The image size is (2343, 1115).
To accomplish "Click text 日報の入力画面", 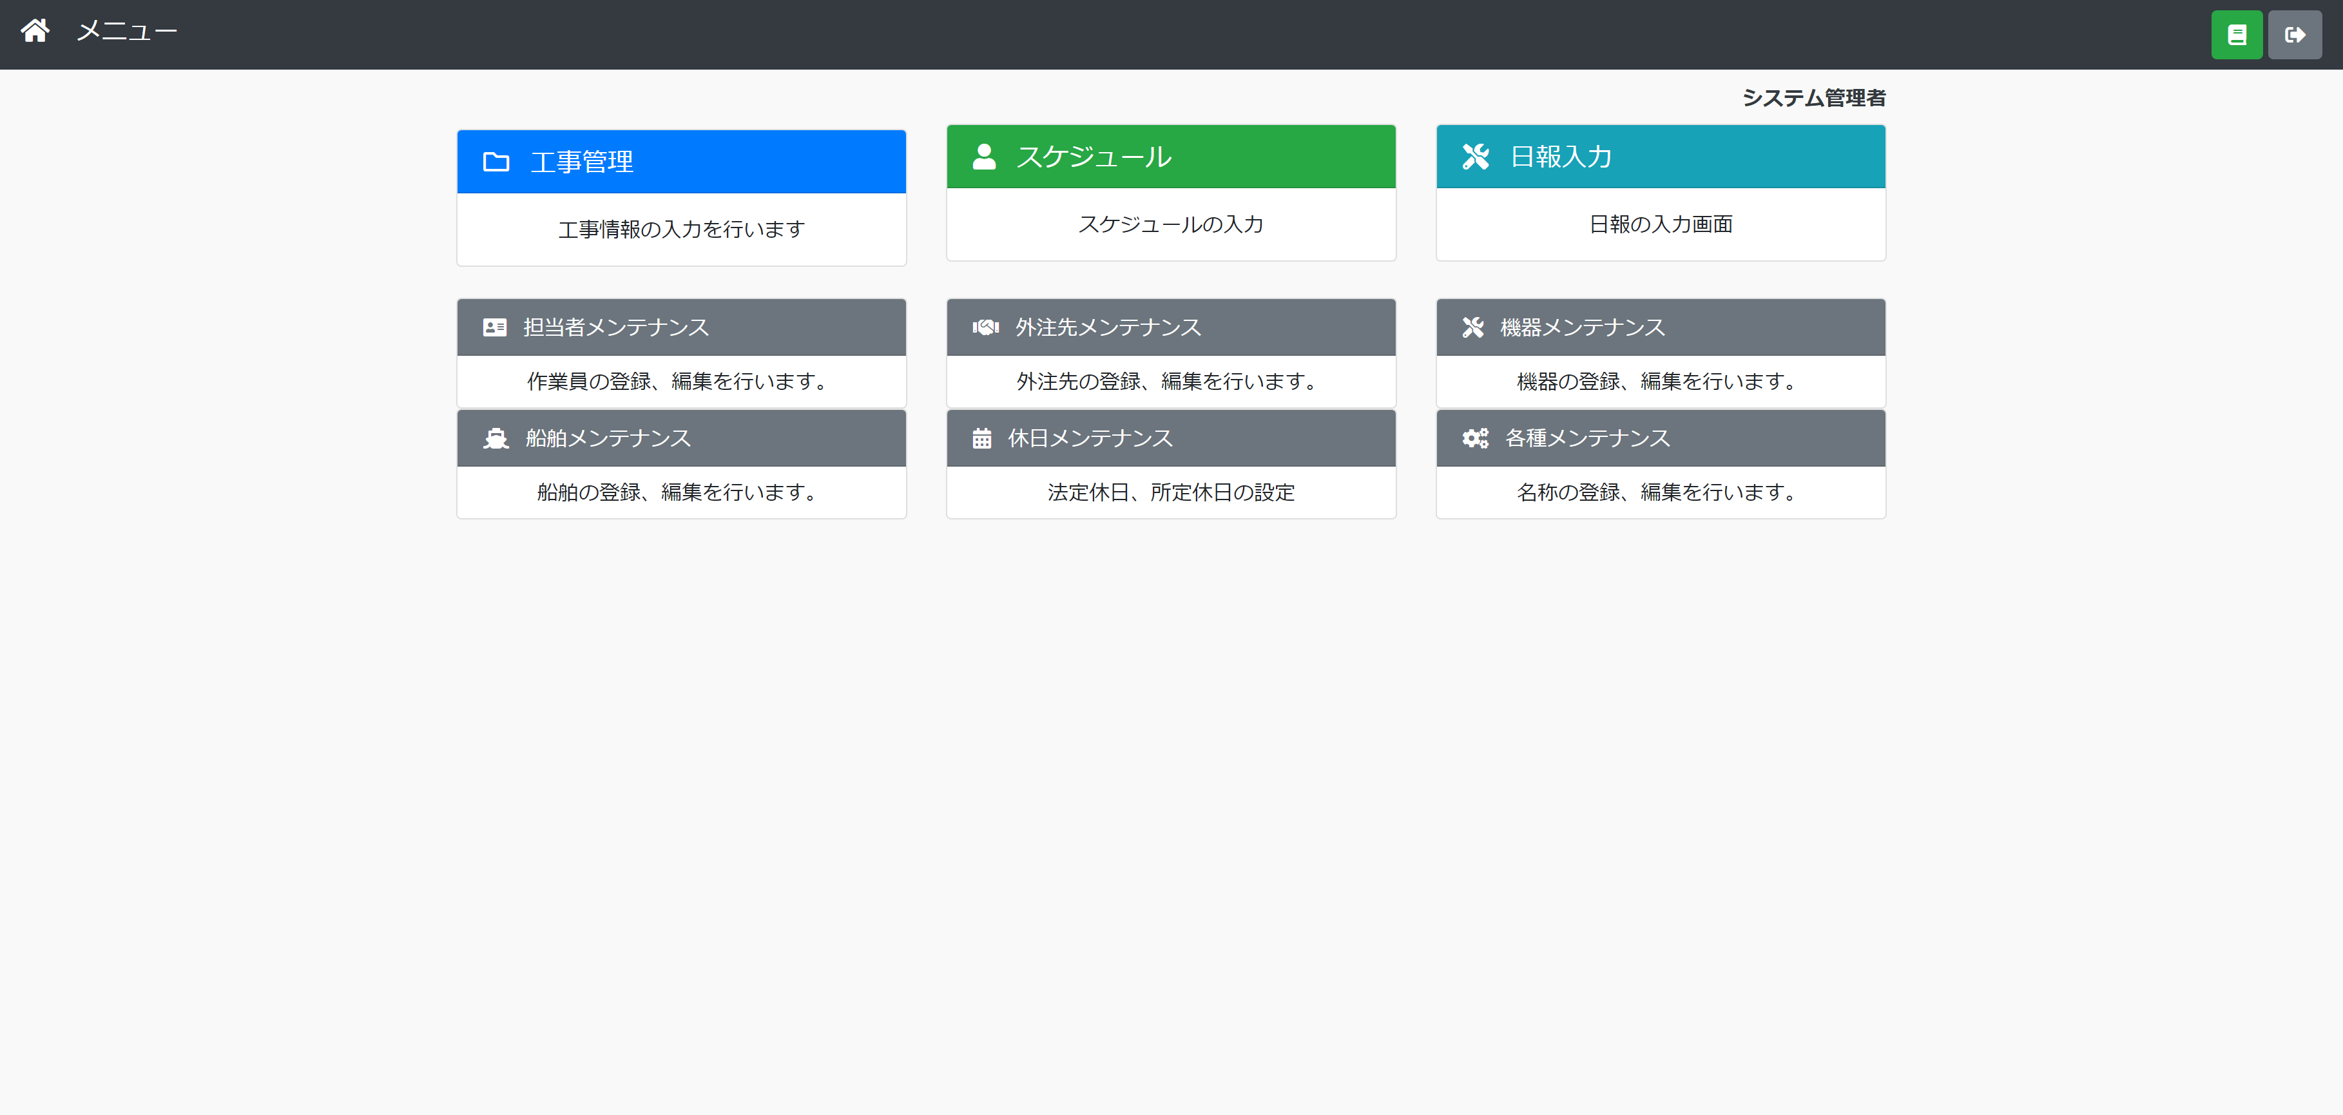I will pyautogui.click(x=1660, y=224).
